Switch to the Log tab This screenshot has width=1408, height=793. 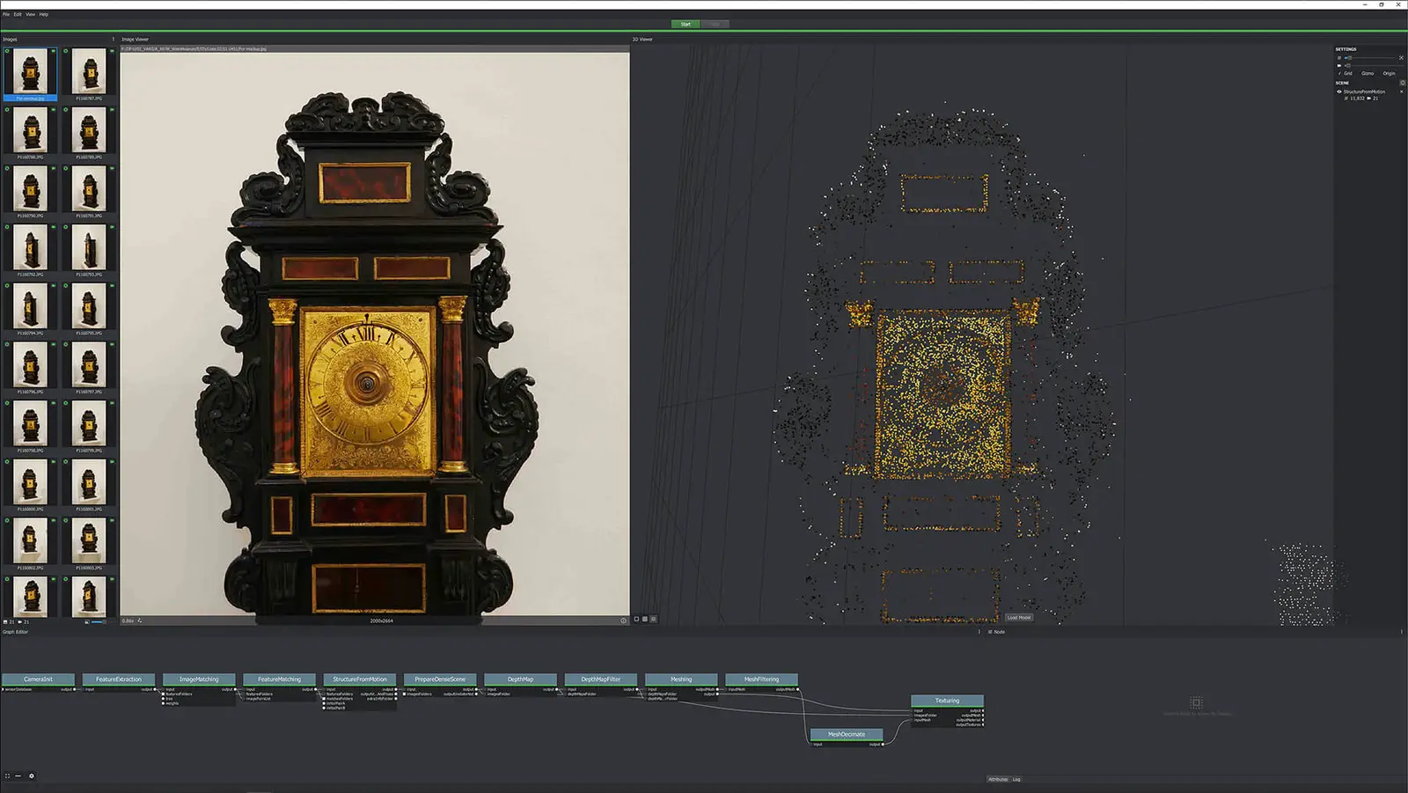1016,779
